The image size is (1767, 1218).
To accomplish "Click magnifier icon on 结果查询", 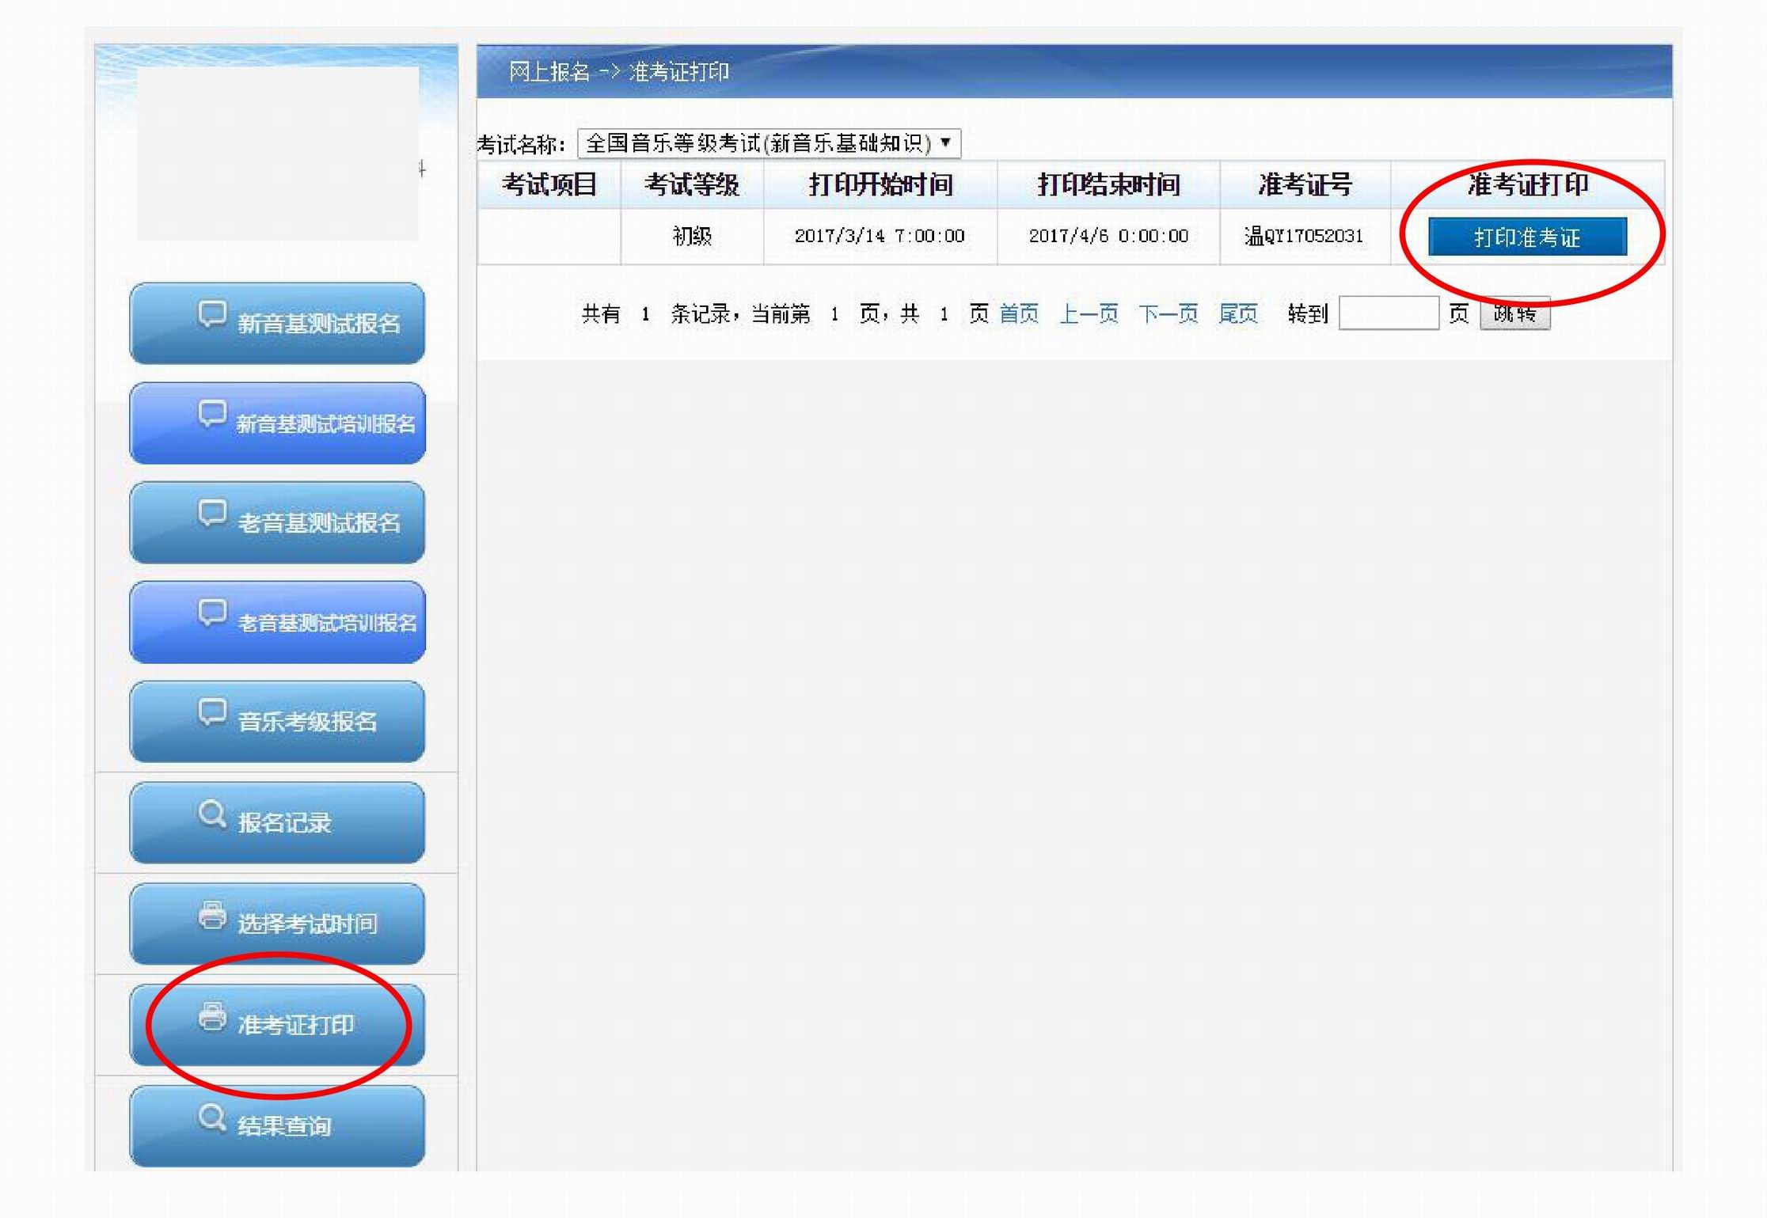I will (212, 1117).
